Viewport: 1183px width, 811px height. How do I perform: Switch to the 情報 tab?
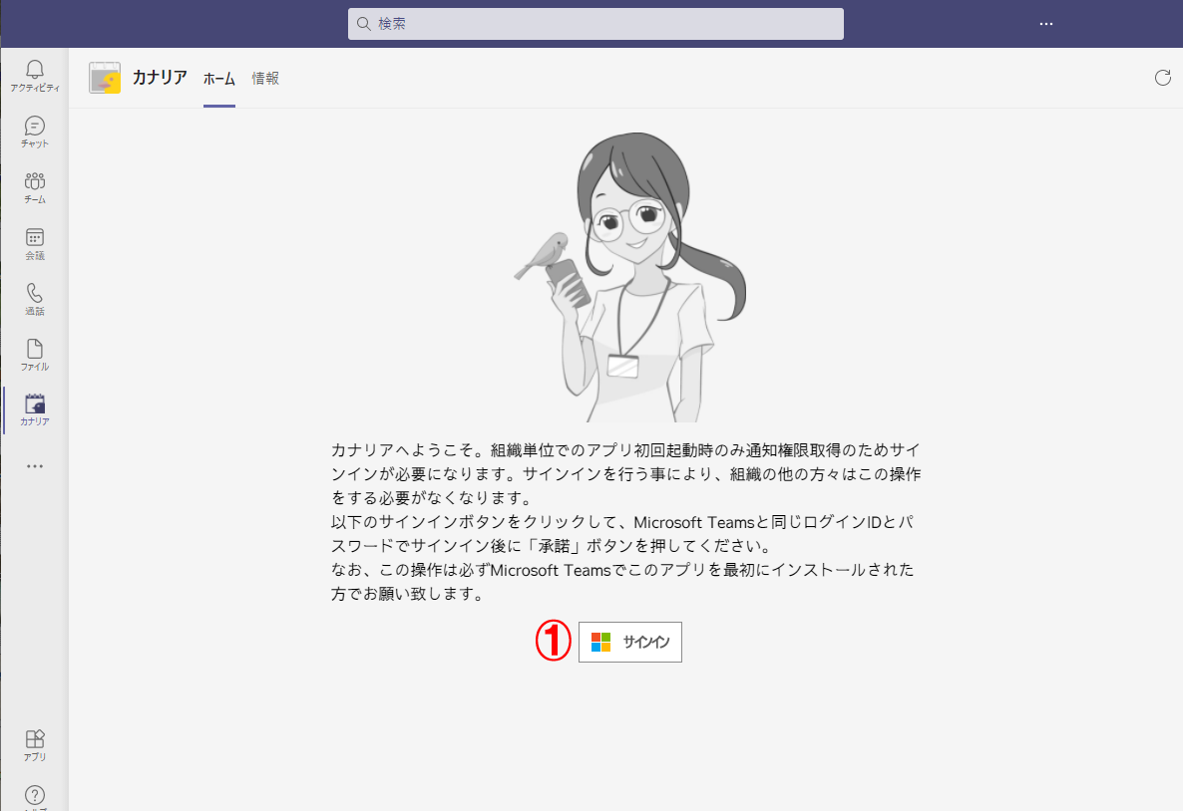point(265,79)
